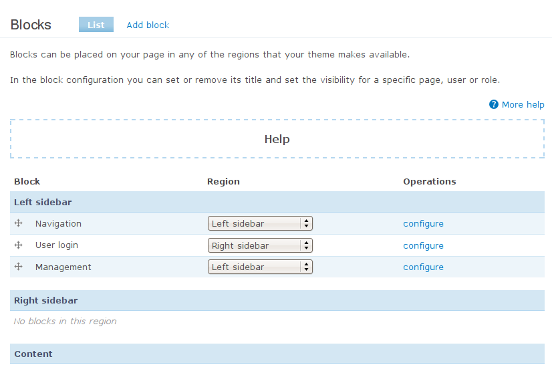552x367 pixels.
Task: Click stepper arrows on User login region select
Action: tap(306, 245)
